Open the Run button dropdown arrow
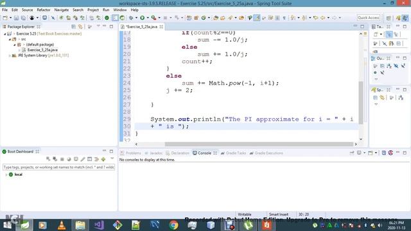This screenshot has width=411, height=231. pyautogui.click(x=148, y=18)
